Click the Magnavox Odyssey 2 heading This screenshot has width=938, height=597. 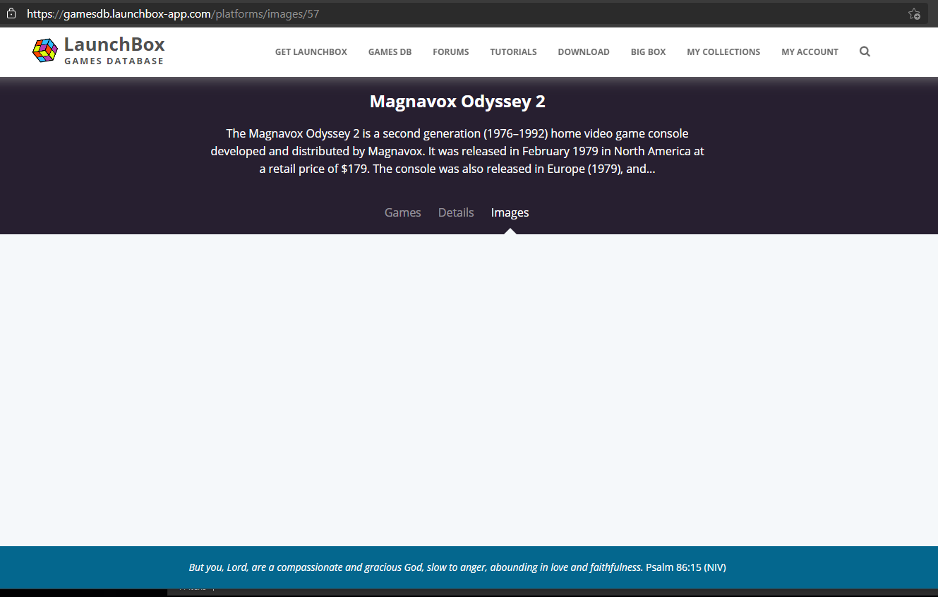point(457,102)
